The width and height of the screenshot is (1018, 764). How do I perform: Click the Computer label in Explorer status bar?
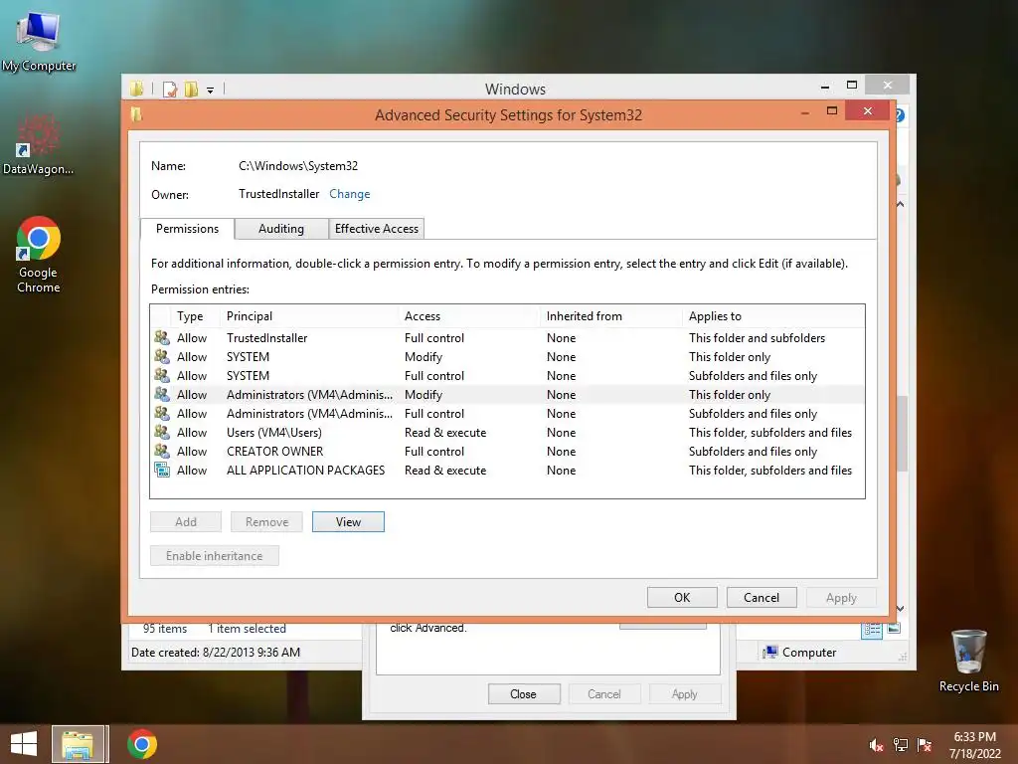(809, 653)
